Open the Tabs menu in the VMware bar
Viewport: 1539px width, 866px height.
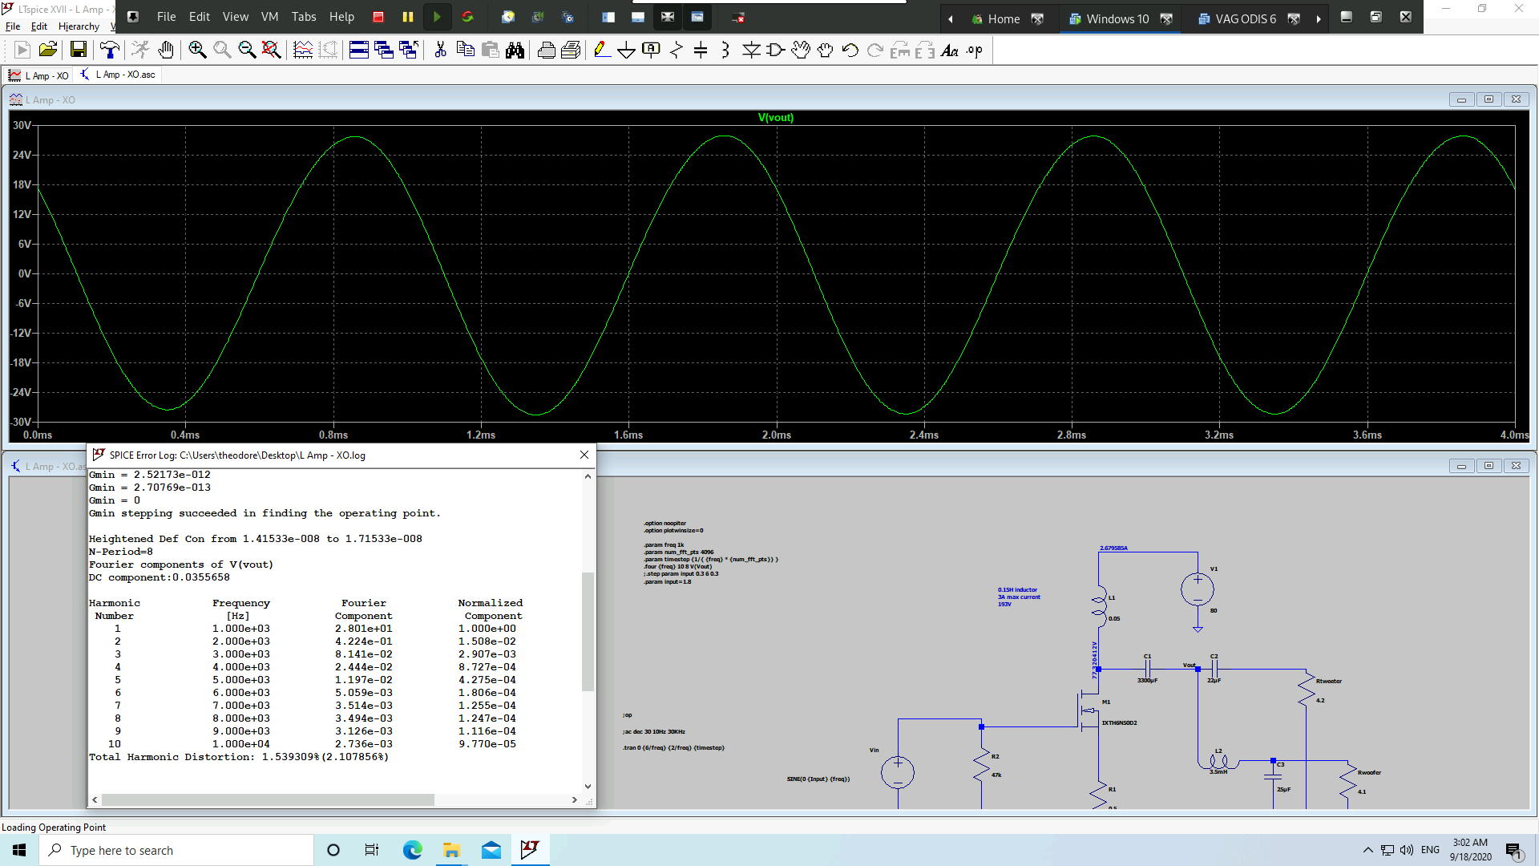[x=304, y=17]
